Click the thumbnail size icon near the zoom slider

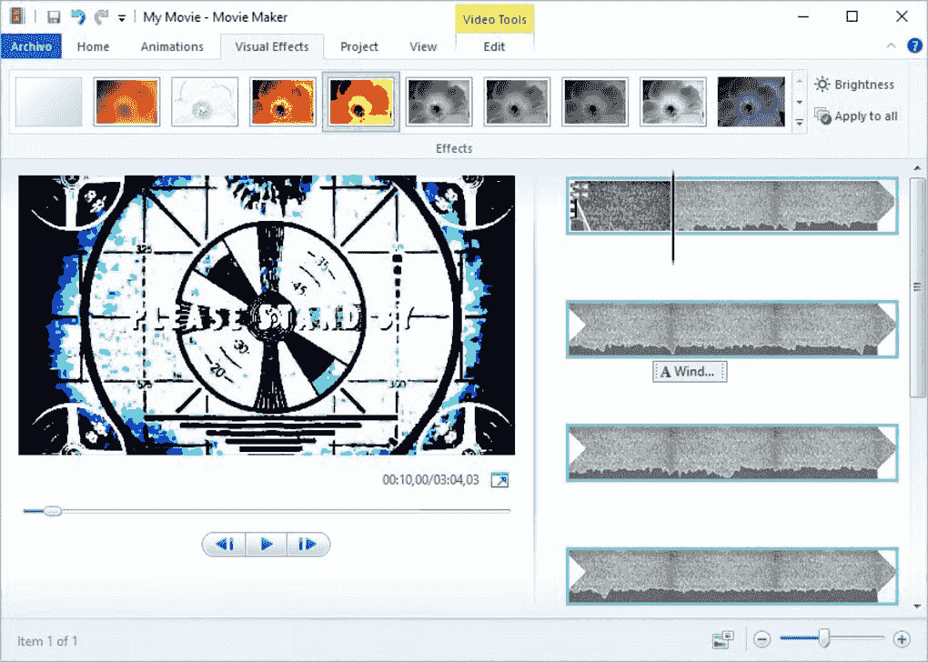tap(722, 639)
